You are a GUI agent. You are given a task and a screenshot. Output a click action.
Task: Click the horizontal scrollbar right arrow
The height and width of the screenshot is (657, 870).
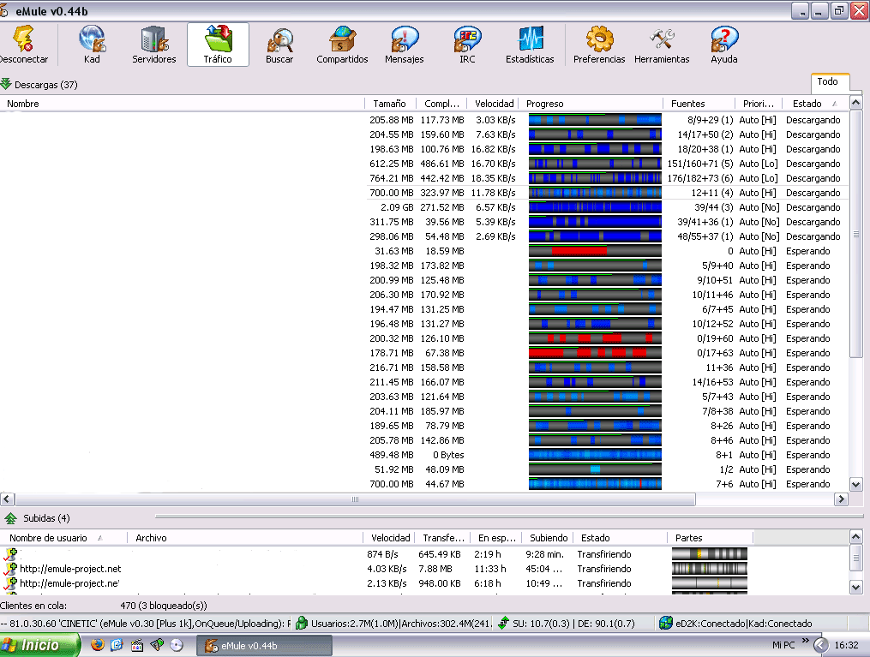(x=841, y=499)
